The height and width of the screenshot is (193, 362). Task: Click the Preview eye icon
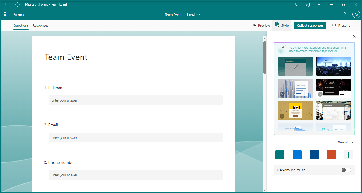pos(254,25)
